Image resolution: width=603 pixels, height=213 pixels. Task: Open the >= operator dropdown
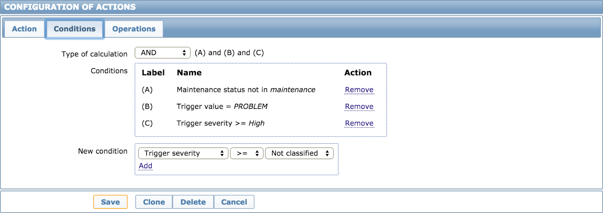247,153
